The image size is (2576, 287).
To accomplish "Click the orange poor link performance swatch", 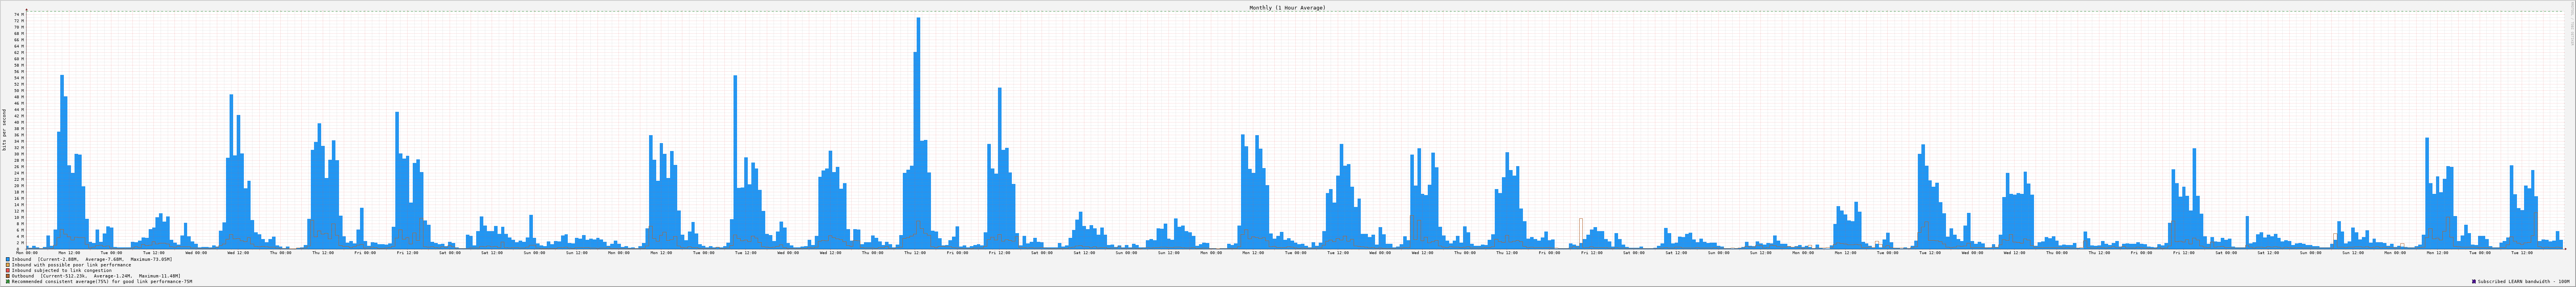I will click(8, 265).
